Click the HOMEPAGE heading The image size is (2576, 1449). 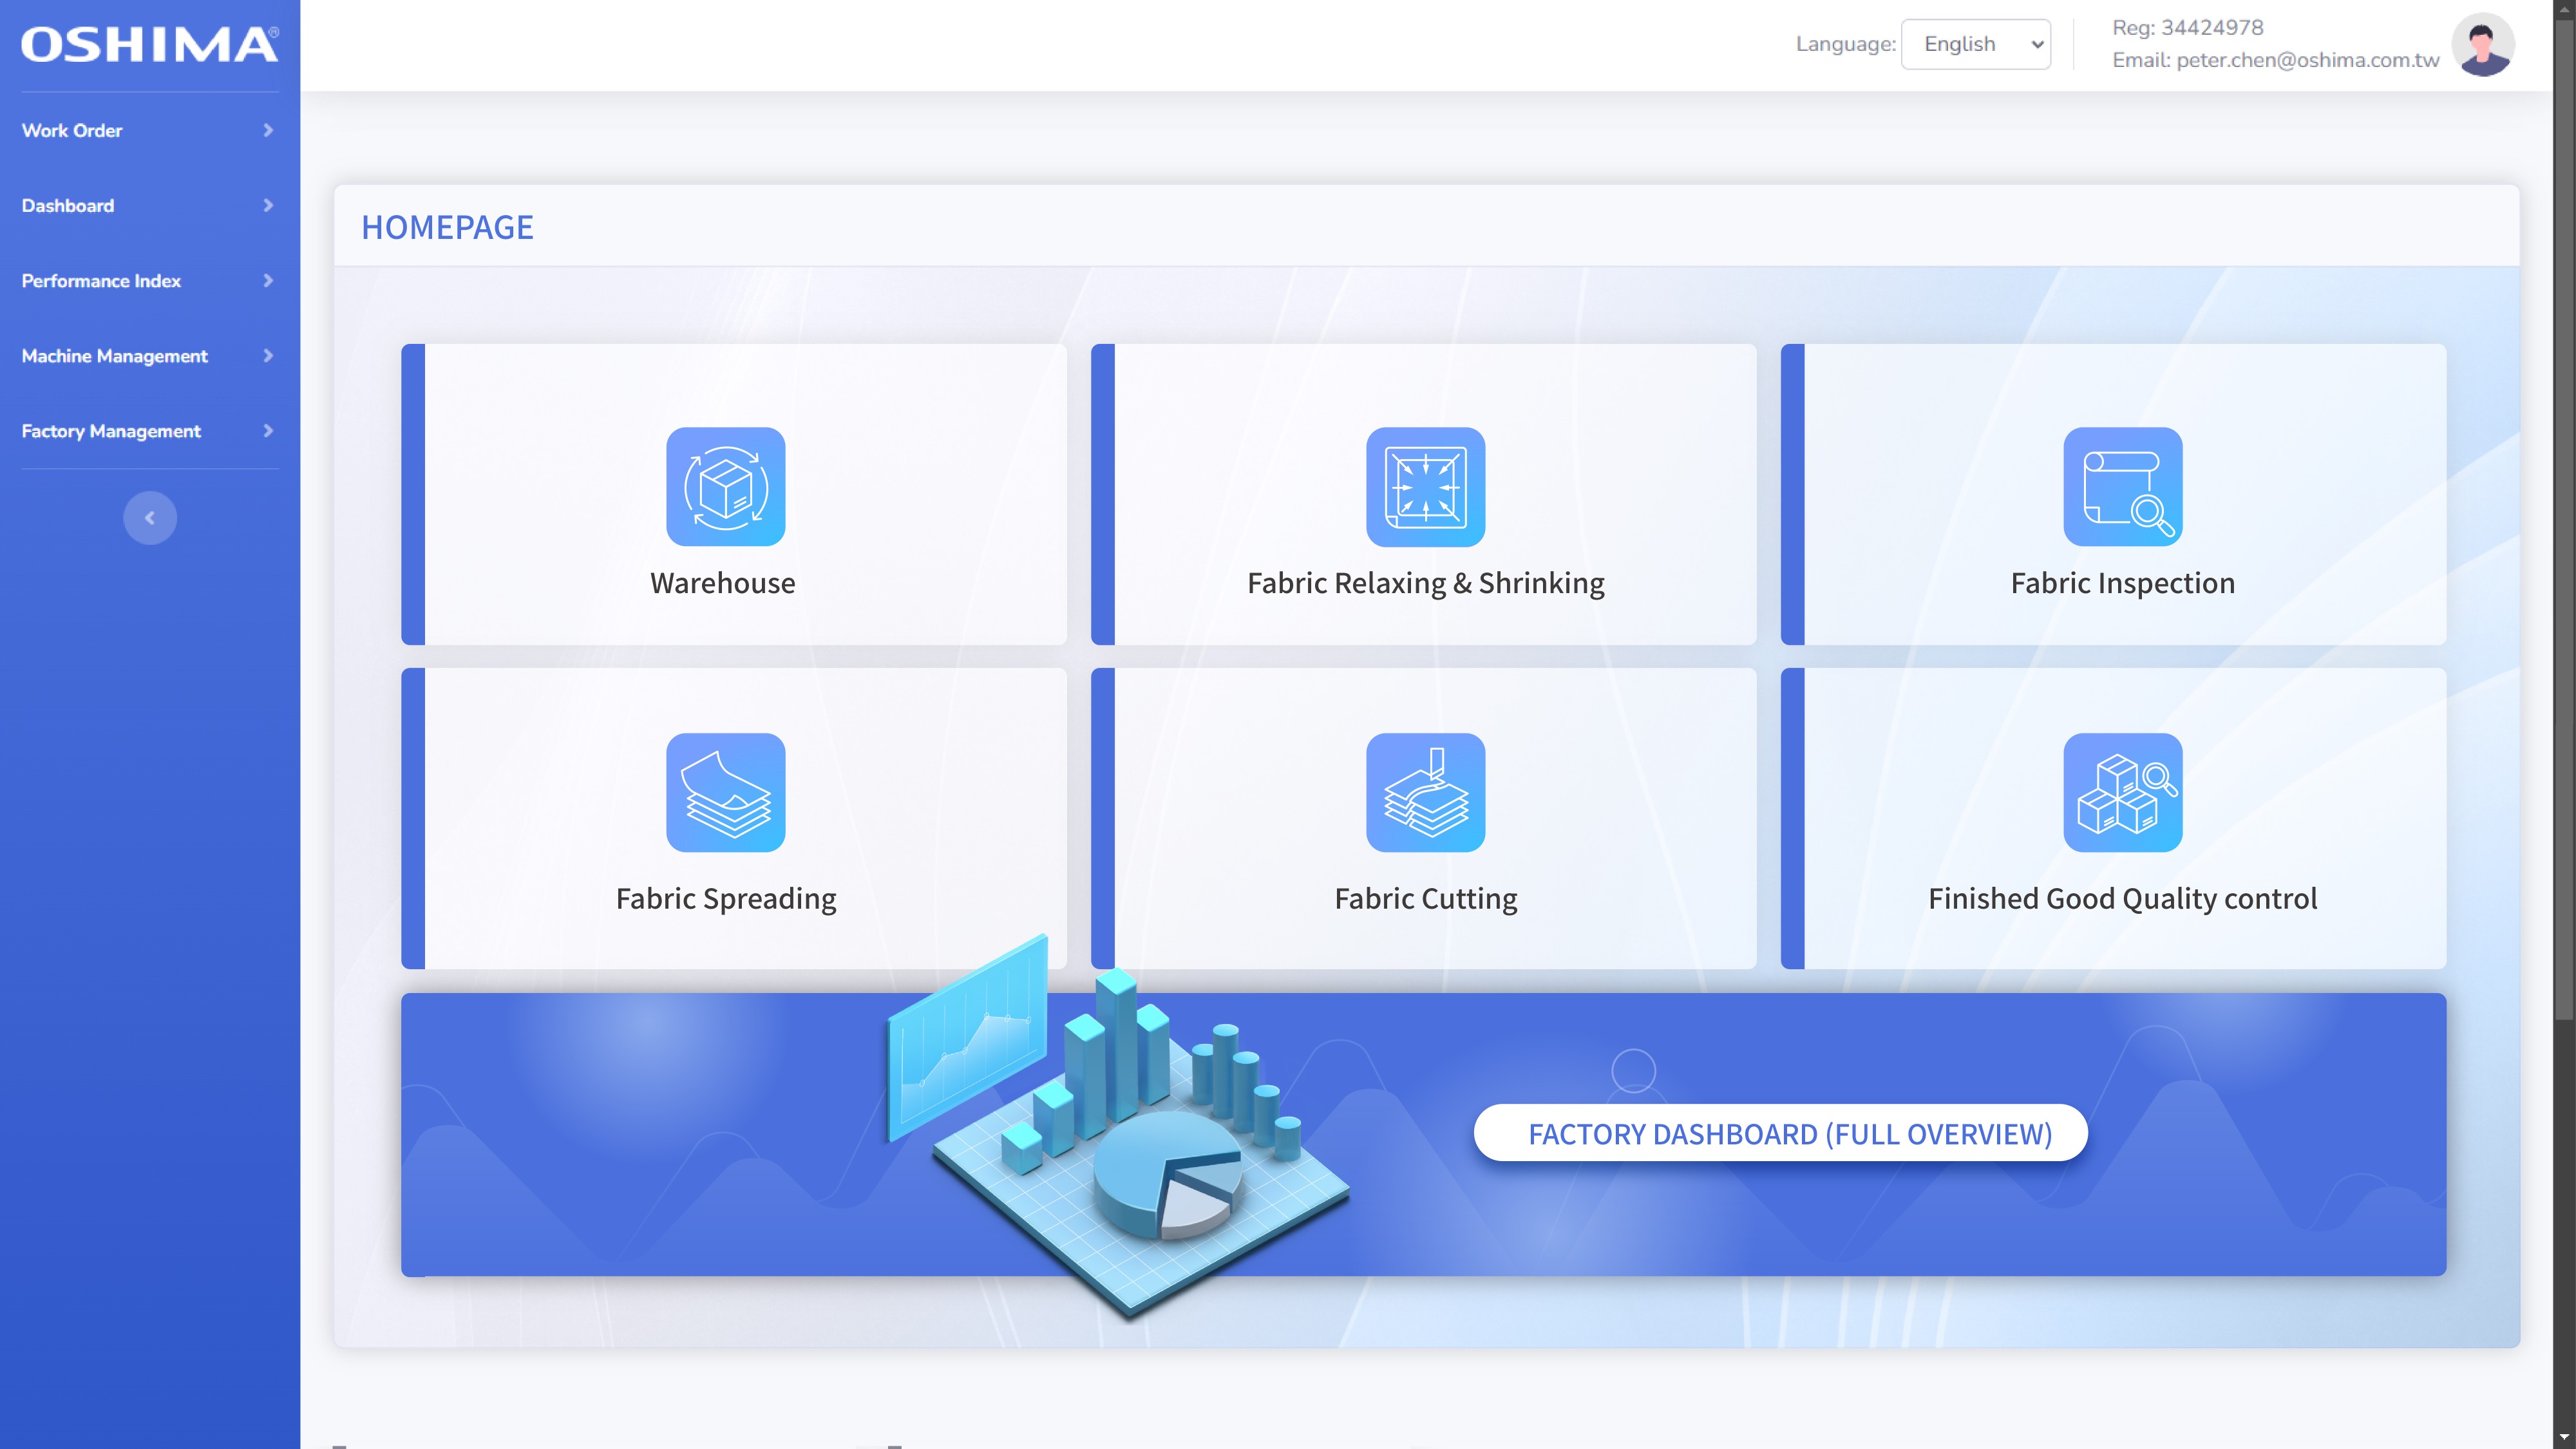click(x=447, y=227)
